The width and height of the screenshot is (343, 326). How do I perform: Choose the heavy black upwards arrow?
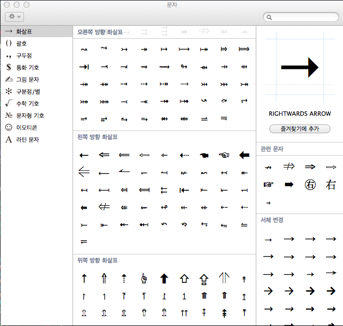[164, 278]
